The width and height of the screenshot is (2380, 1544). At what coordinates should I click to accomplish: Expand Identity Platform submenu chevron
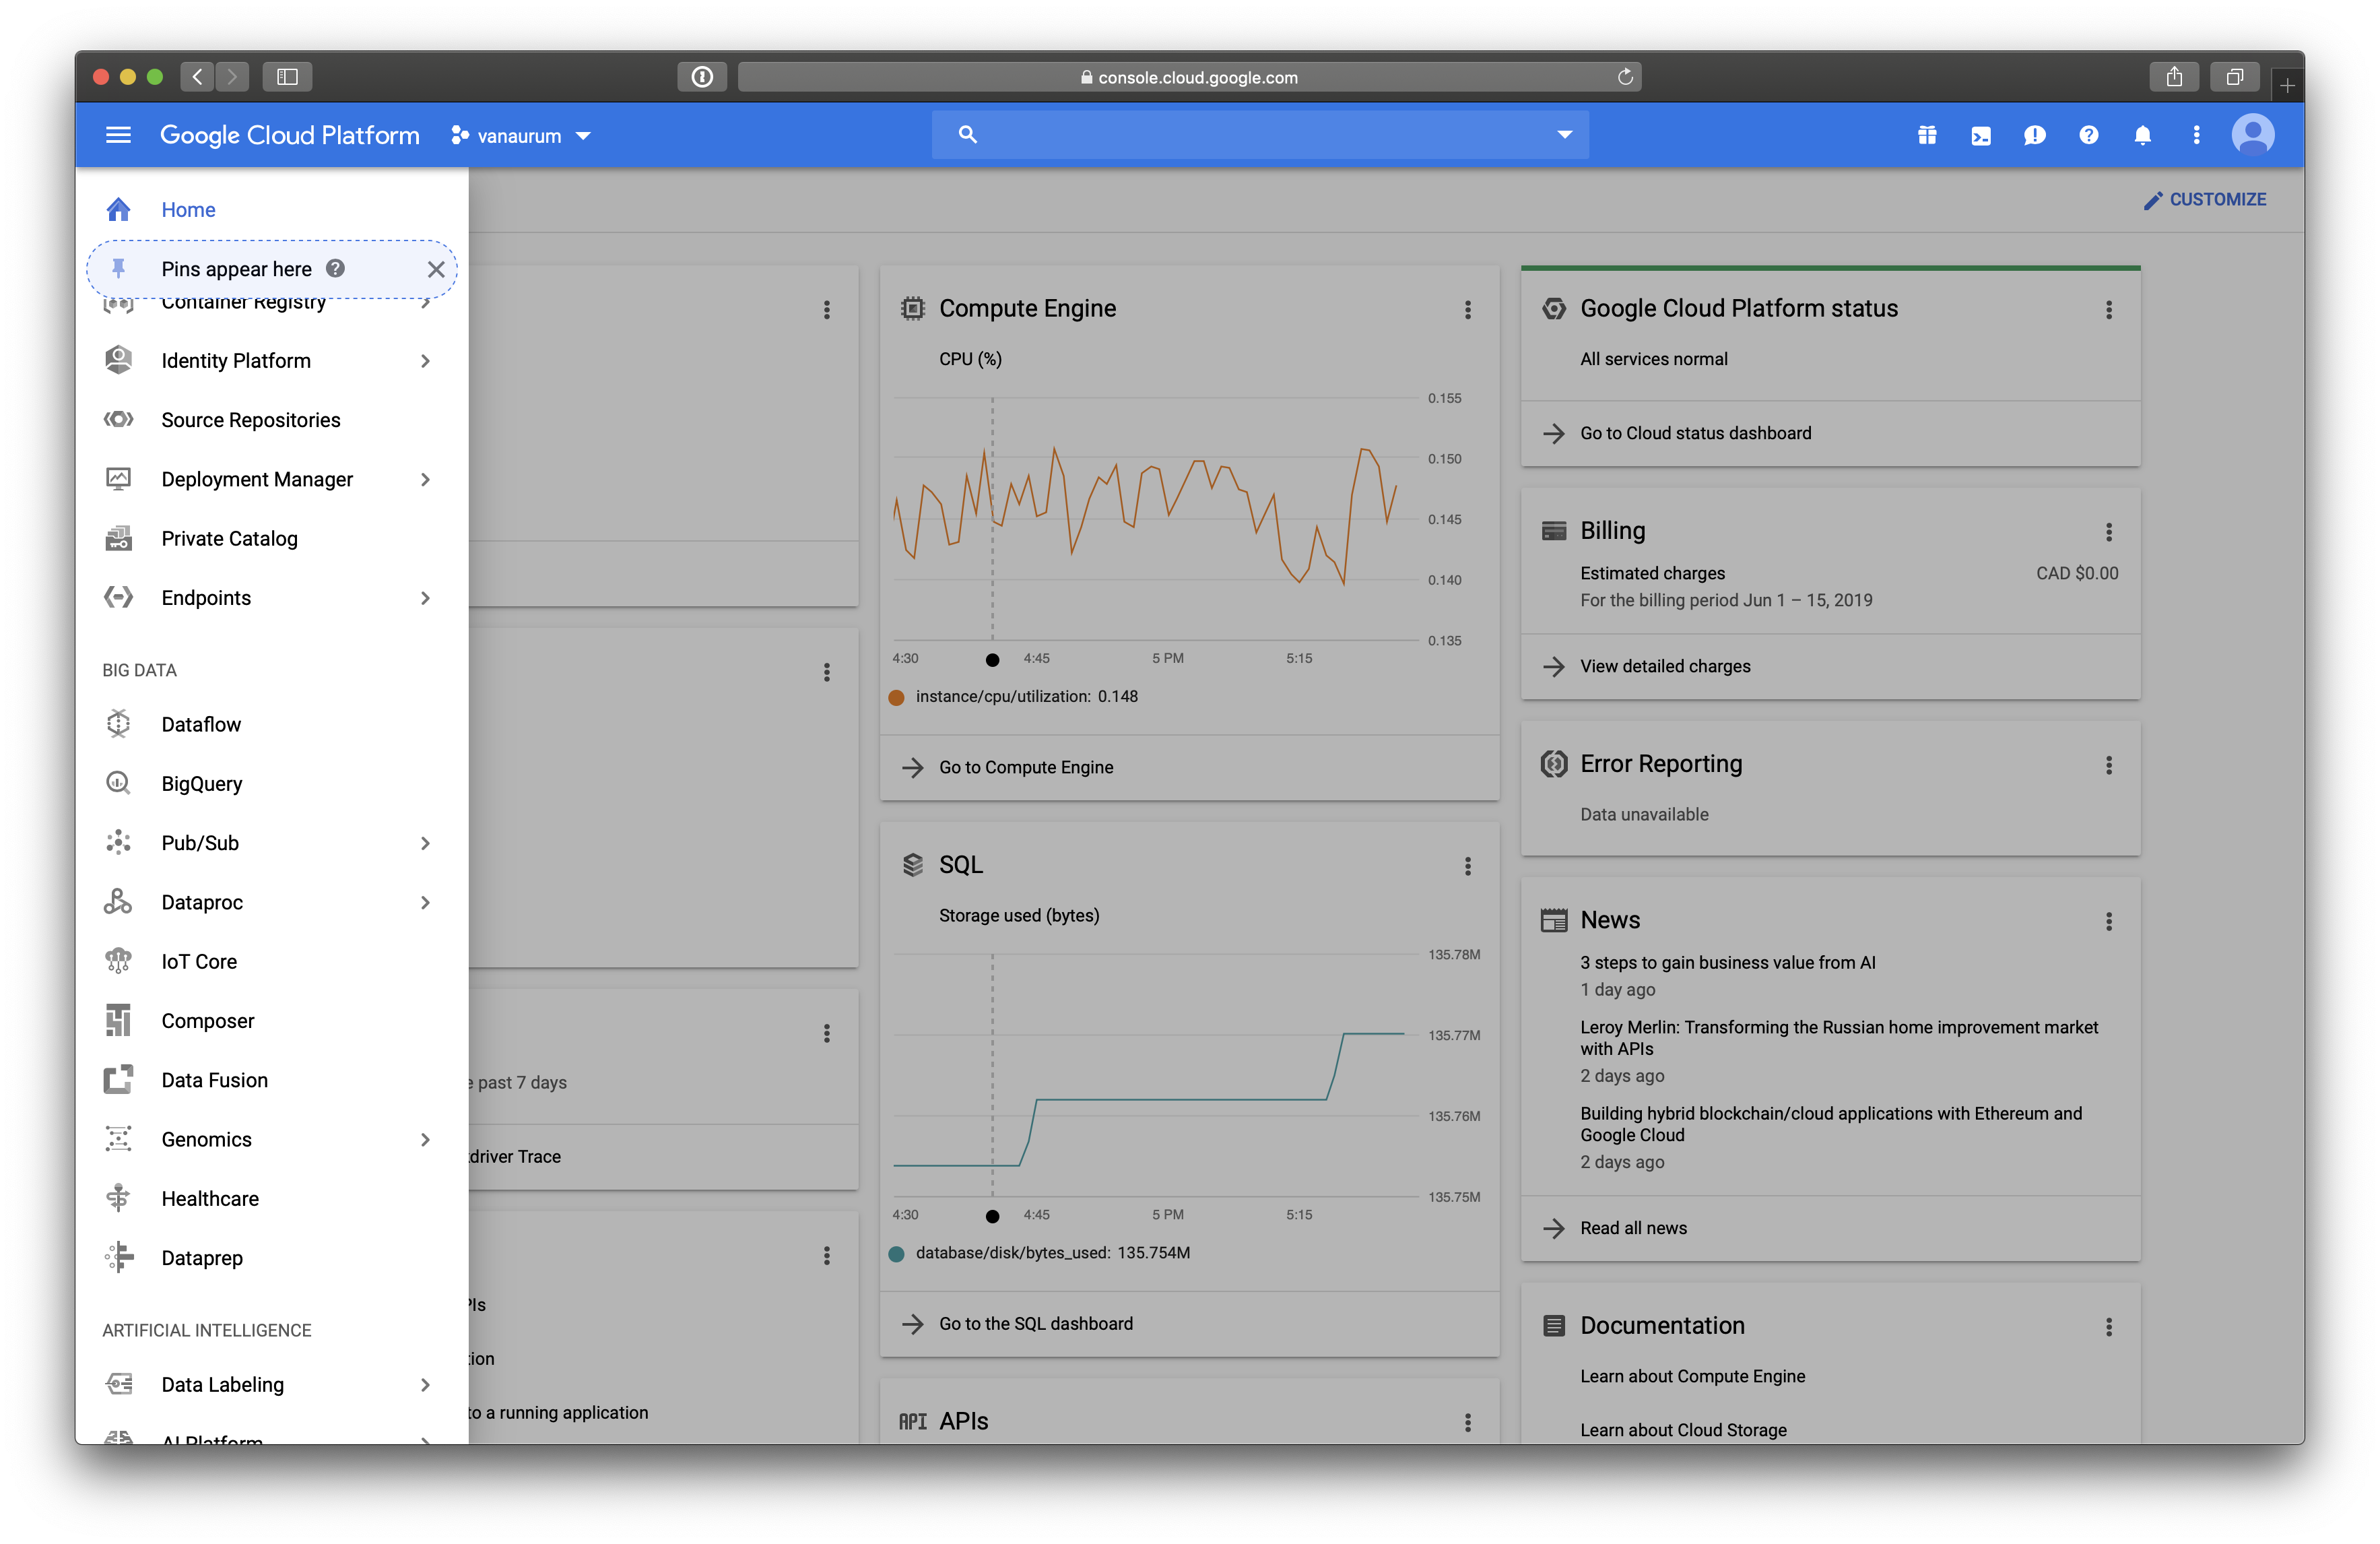tap(425, 361)
